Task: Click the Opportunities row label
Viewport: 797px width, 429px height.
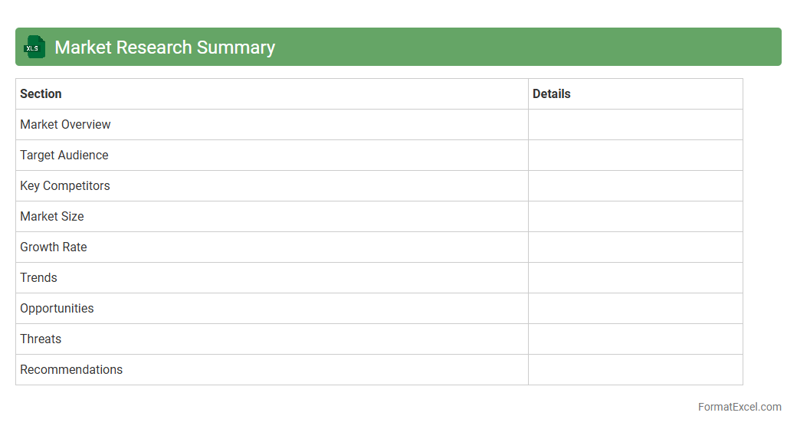Action: (x=57, y=308)
